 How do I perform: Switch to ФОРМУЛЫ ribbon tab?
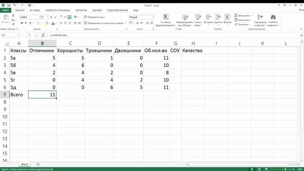pyautogui.click(x=81, y=10)
